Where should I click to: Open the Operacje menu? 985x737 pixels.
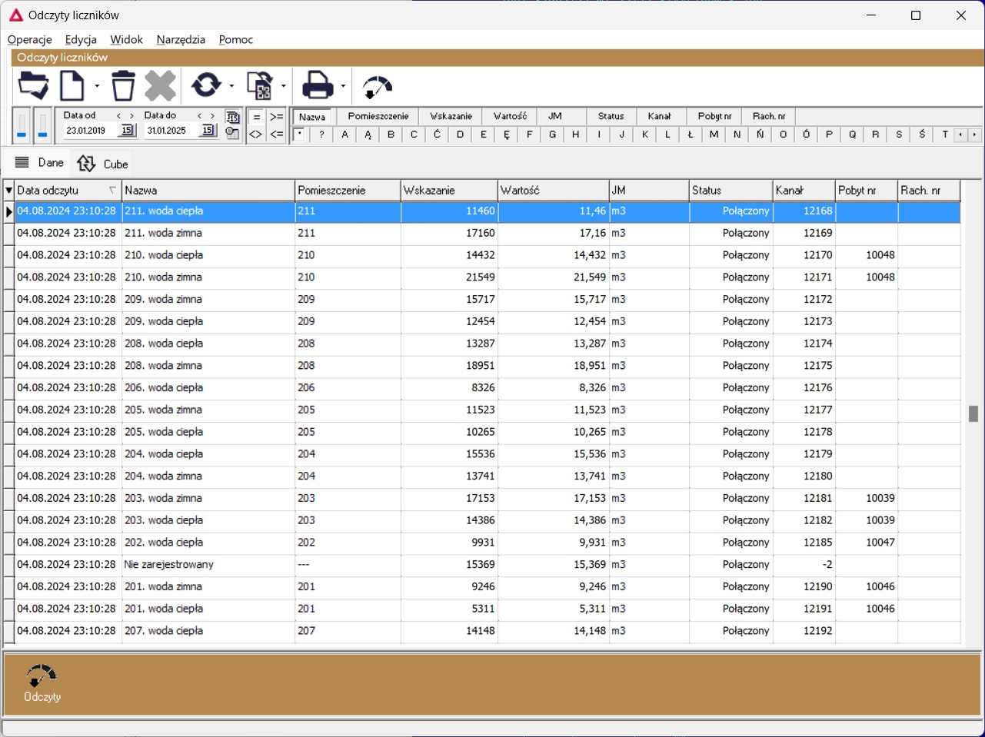click(x=30, y=39)
